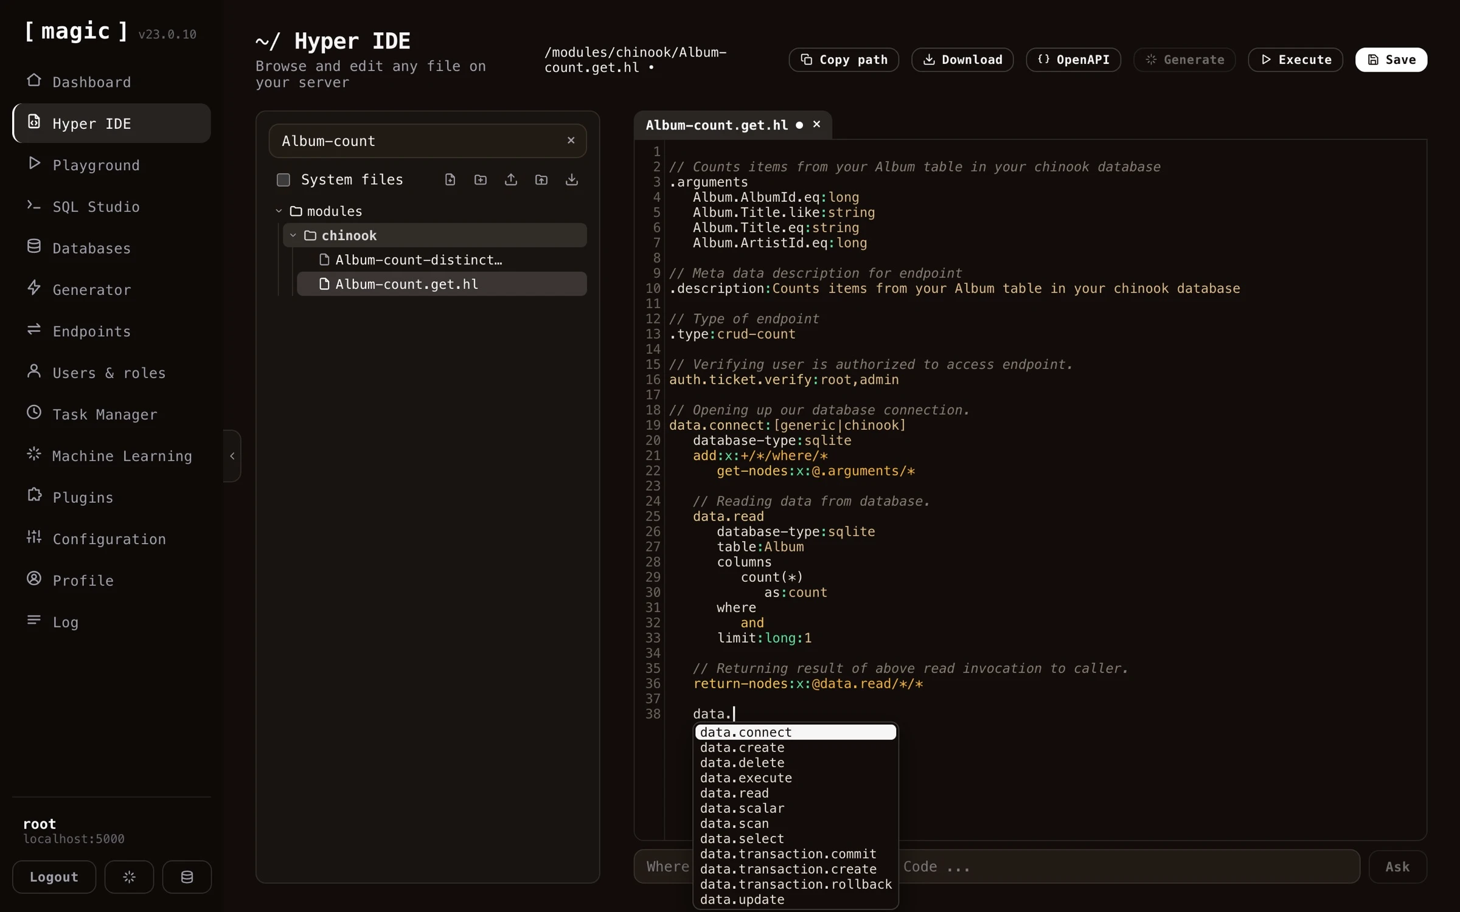
Task: Select the modules folder row
Action: coord(428,211)
